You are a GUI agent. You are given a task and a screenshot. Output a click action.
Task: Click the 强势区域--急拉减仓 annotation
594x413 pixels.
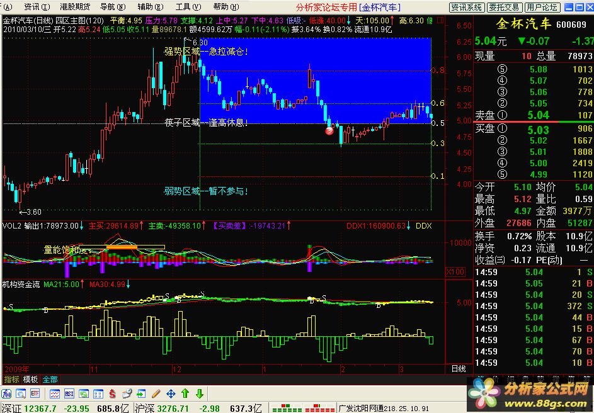pyautogui.click(x=207, y=52)
